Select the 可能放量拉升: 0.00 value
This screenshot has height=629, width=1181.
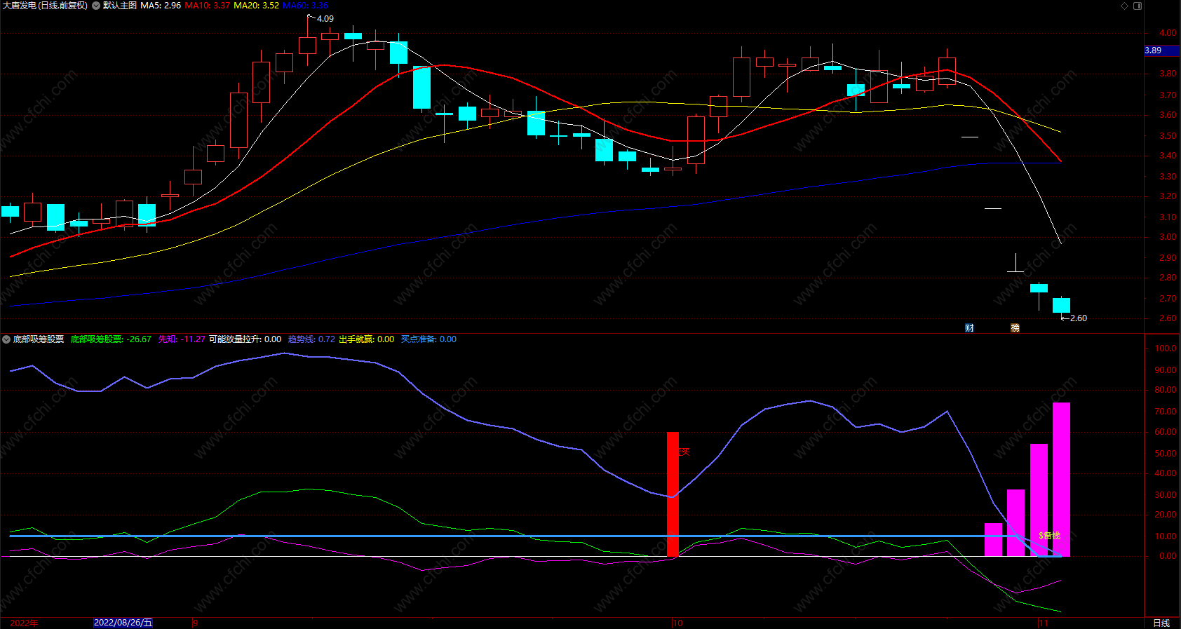click(x=245, y=339)
